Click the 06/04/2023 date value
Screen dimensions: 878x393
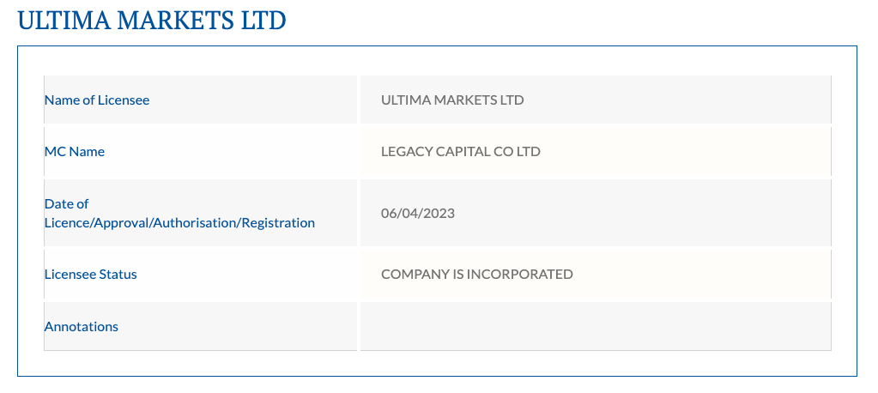click(418, 214)
